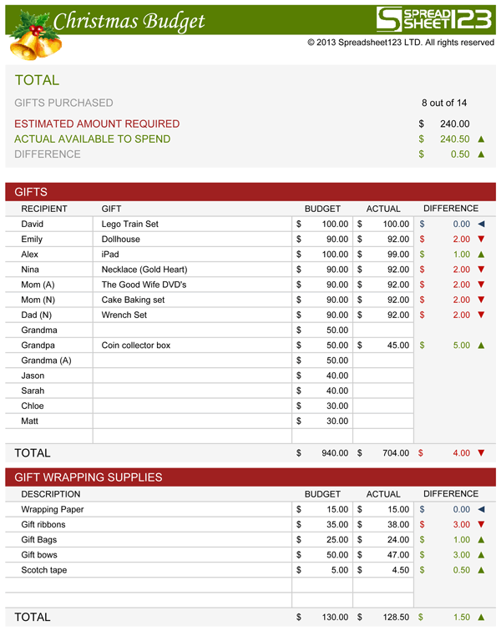Viewport: 501px width, 631px height.
Task: Click the red down arrow in Mom (A) row
Action: [x=481, y=285]
